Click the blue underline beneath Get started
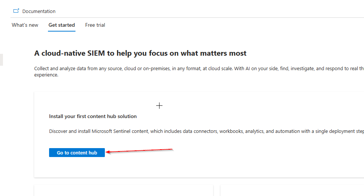364x196 pixels. [62, 31]
